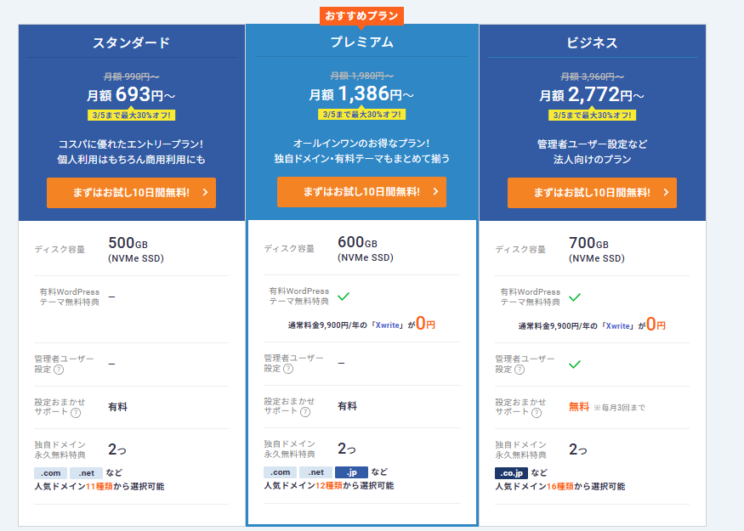Start Premium plan 10-day free trial

click(x=361, y=192)
